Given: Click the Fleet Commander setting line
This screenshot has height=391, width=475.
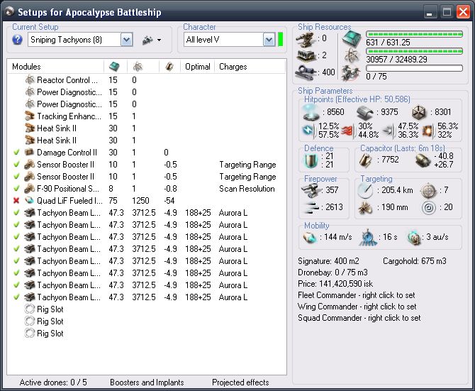Looking at the screenshot, I should pyautogui.click(x=357, y=295).
